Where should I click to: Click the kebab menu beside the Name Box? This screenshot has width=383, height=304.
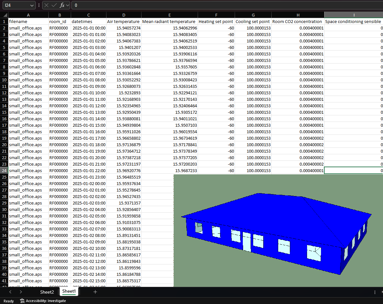(x=39, y=5)
